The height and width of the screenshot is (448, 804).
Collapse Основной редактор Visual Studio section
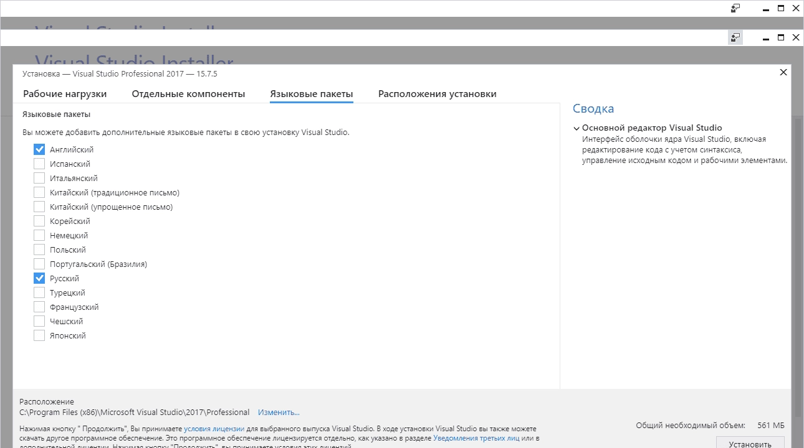coord(577,128)
